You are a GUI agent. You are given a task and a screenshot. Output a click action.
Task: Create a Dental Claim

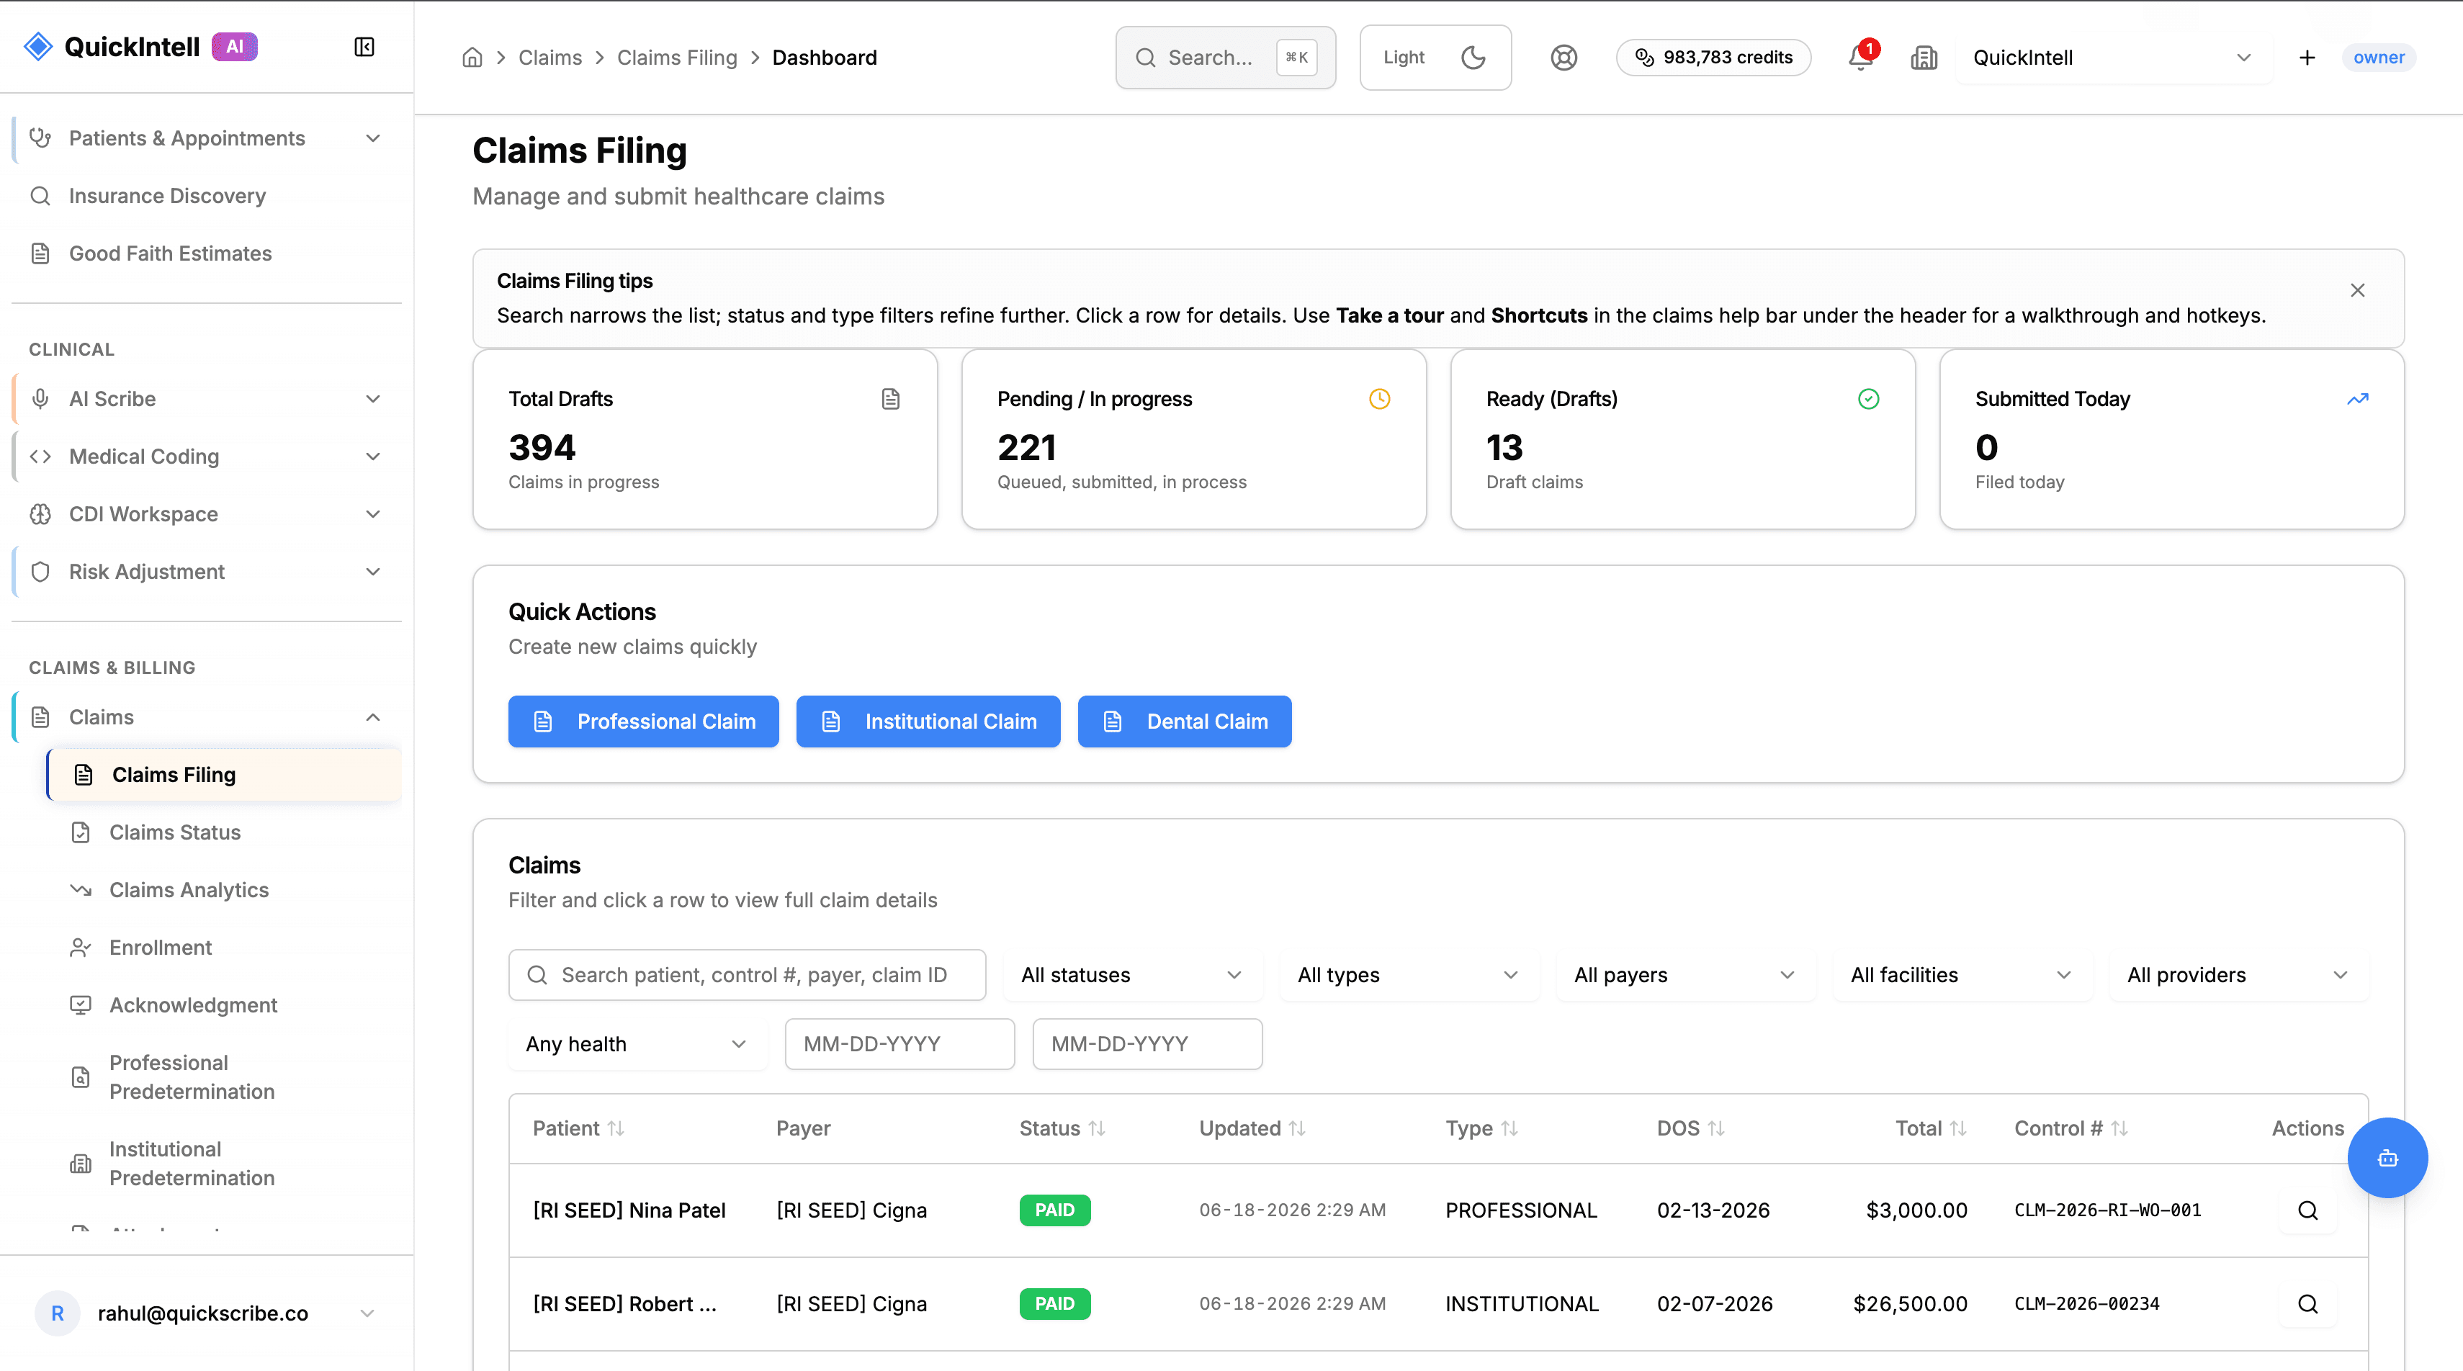click(1185, 722)
